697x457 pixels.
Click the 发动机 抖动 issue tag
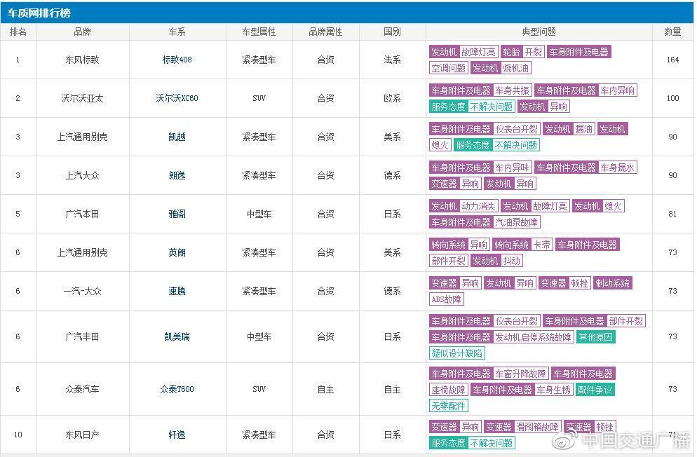click(x=496, y=261)
